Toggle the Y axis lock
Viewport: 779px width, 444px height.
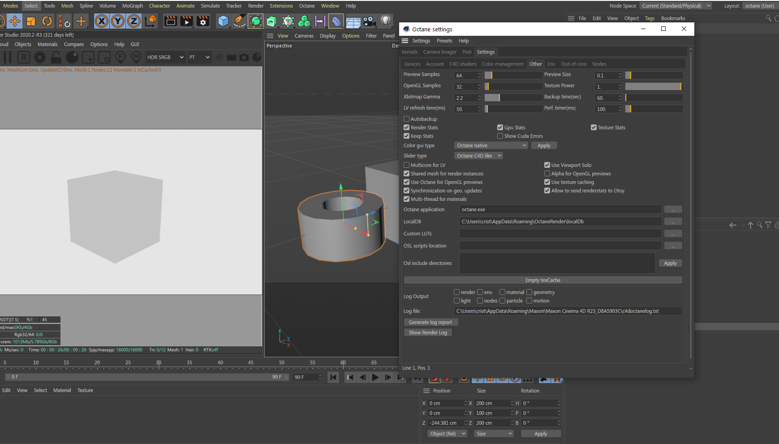pos(118,21)
